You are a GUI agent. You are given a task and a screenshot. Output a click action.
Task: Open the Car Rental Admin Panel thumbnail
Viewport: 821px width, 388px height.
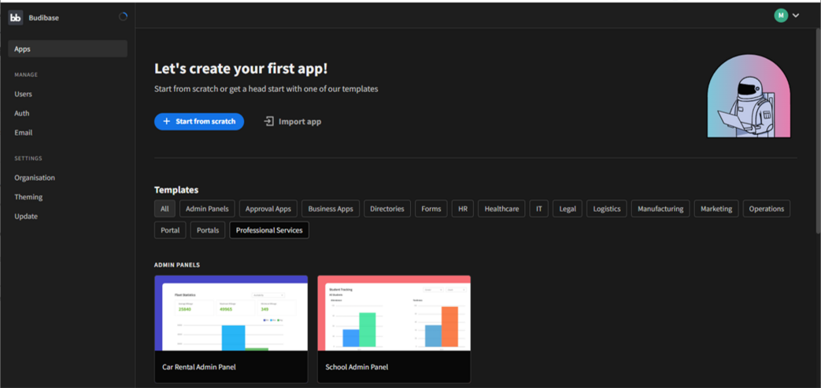[x=231, y=313]
